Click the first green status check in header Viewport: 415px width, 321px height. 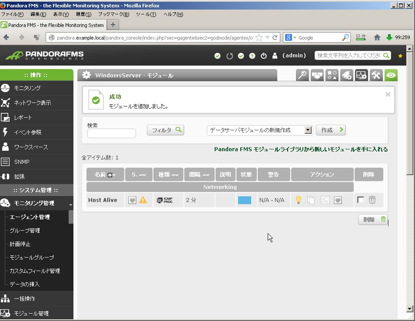(217, 56)
